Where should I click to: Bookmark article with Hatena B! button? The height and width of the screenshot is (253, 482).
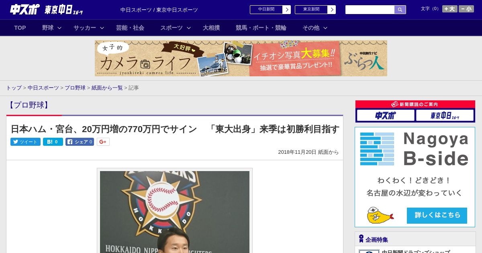pos(53,142)
